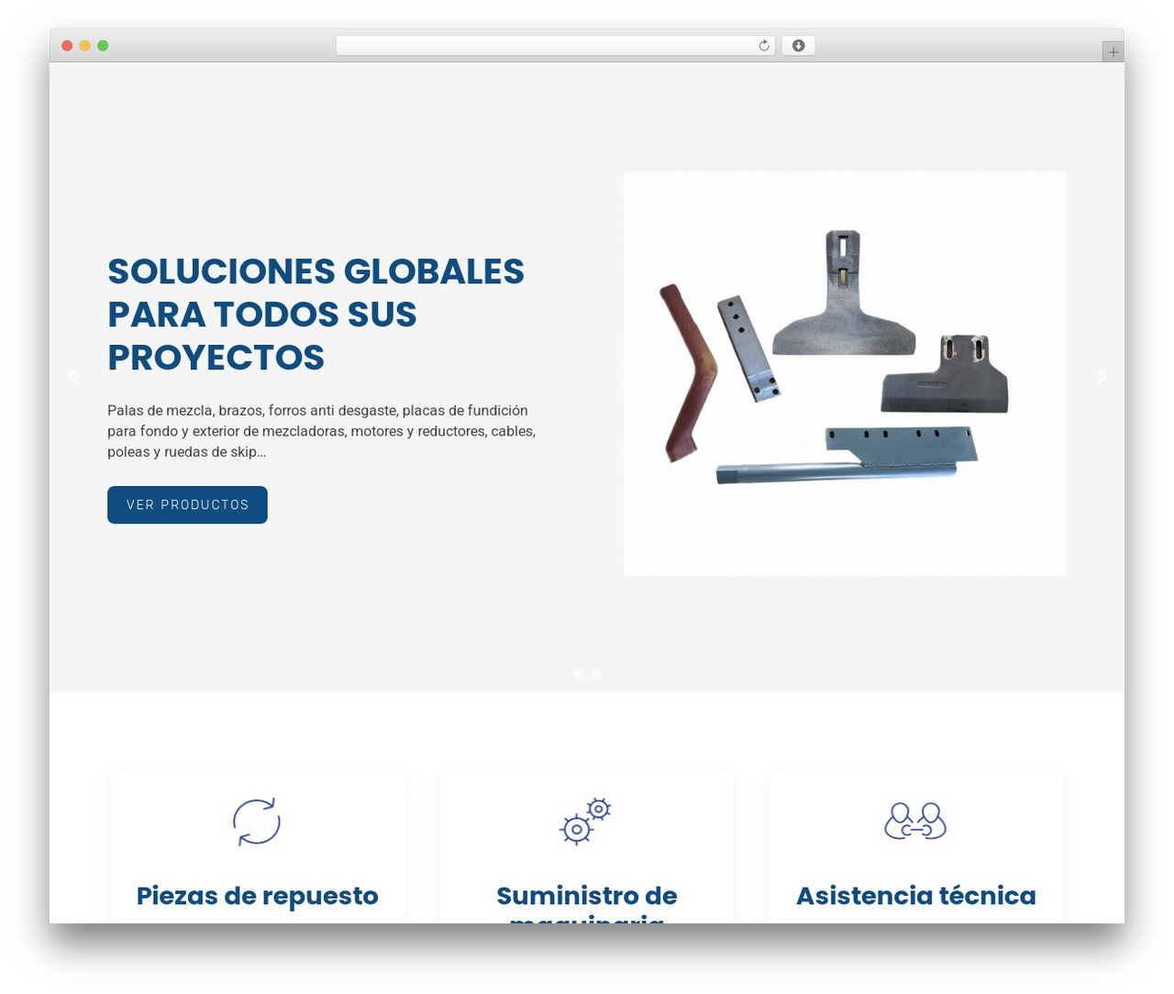
Task: Reload the page using the refresh icon
Action: [x=764, y=46]
